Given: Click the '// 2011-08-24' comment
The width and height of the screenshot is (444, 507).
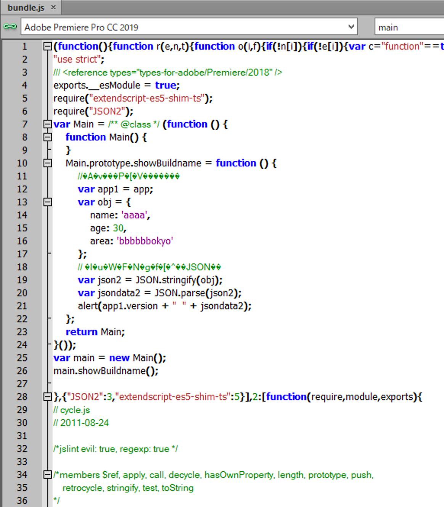Looking at the screenshot, I should click(81, 423).
